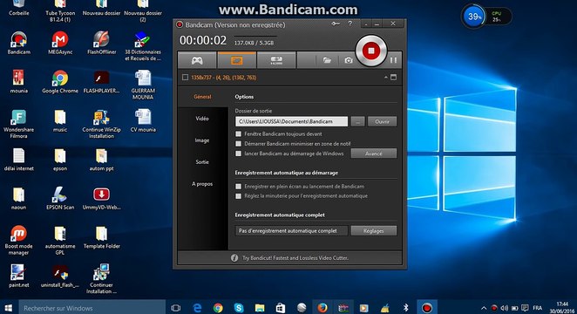Select the game recording mode gamepad icon
This screenshot has height=314, width=577.
tap(197, 60)
